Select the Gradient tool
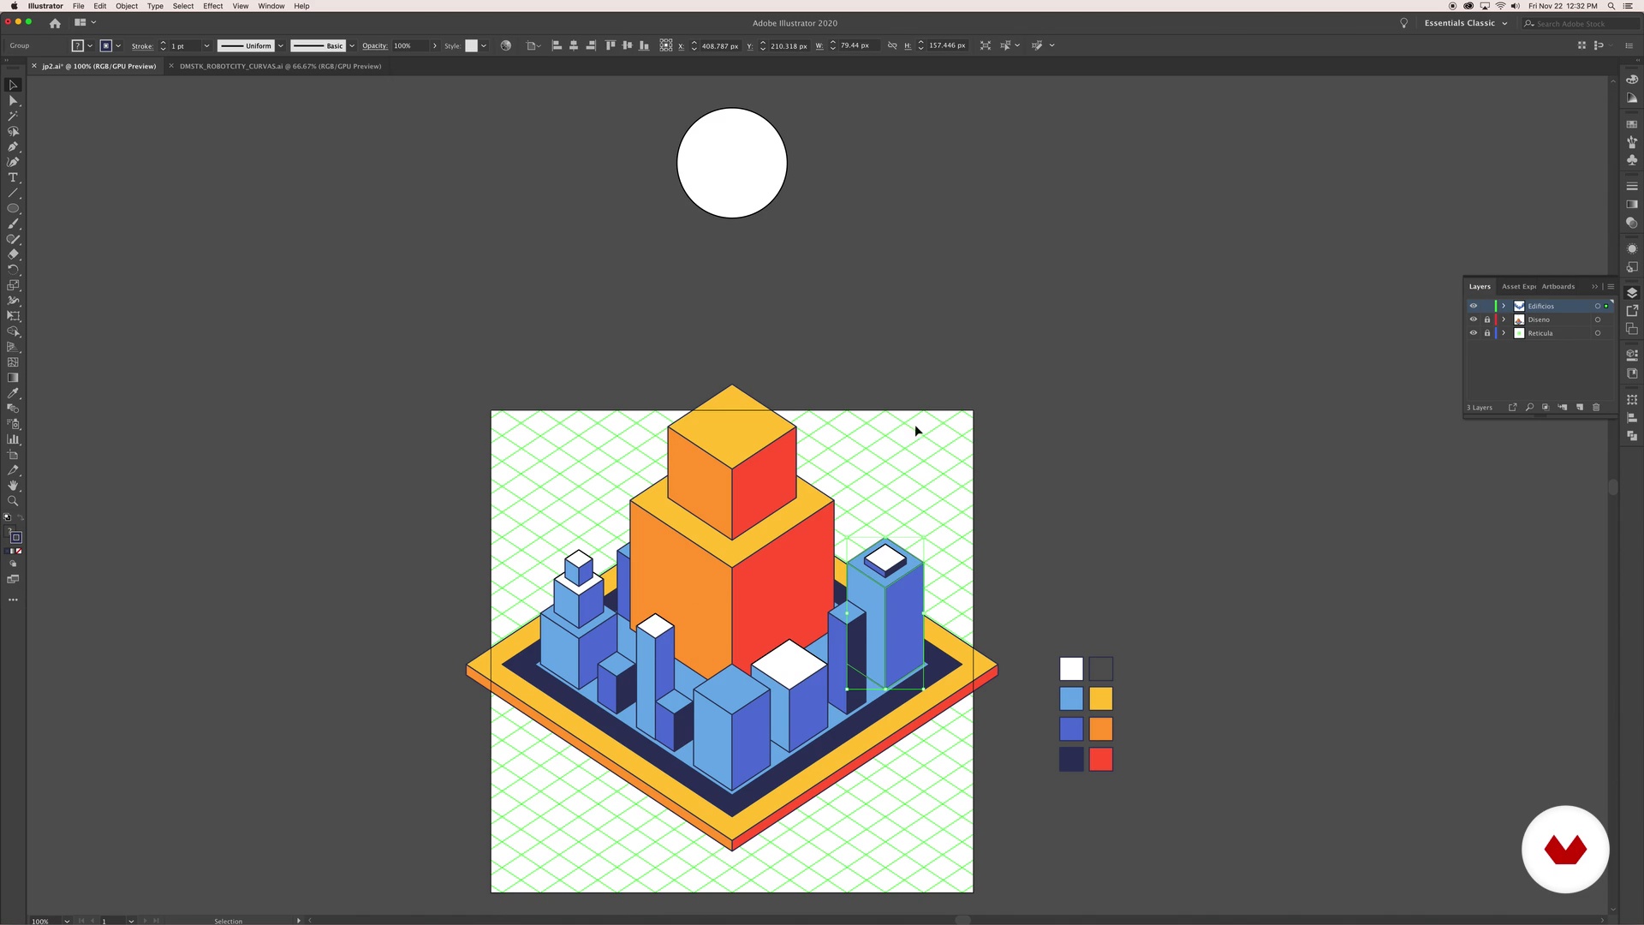 tap(13, 378)
